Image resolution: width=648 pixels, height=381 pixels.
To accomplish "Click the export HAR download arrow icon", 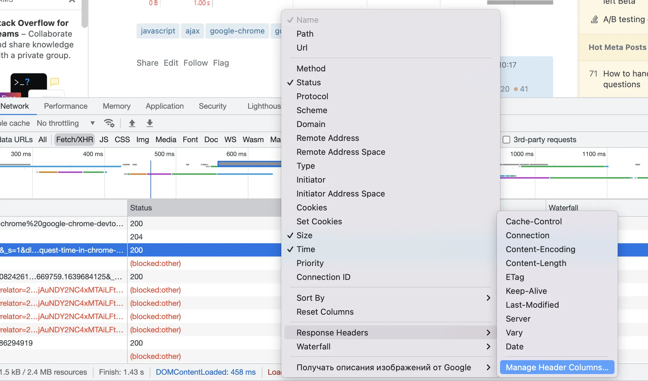I will coord(150,123).
